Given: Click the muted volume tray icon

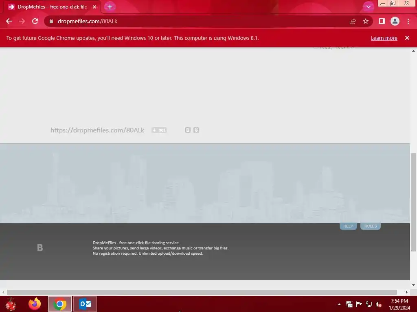Looking at the screenshot, I should point(379,304).
